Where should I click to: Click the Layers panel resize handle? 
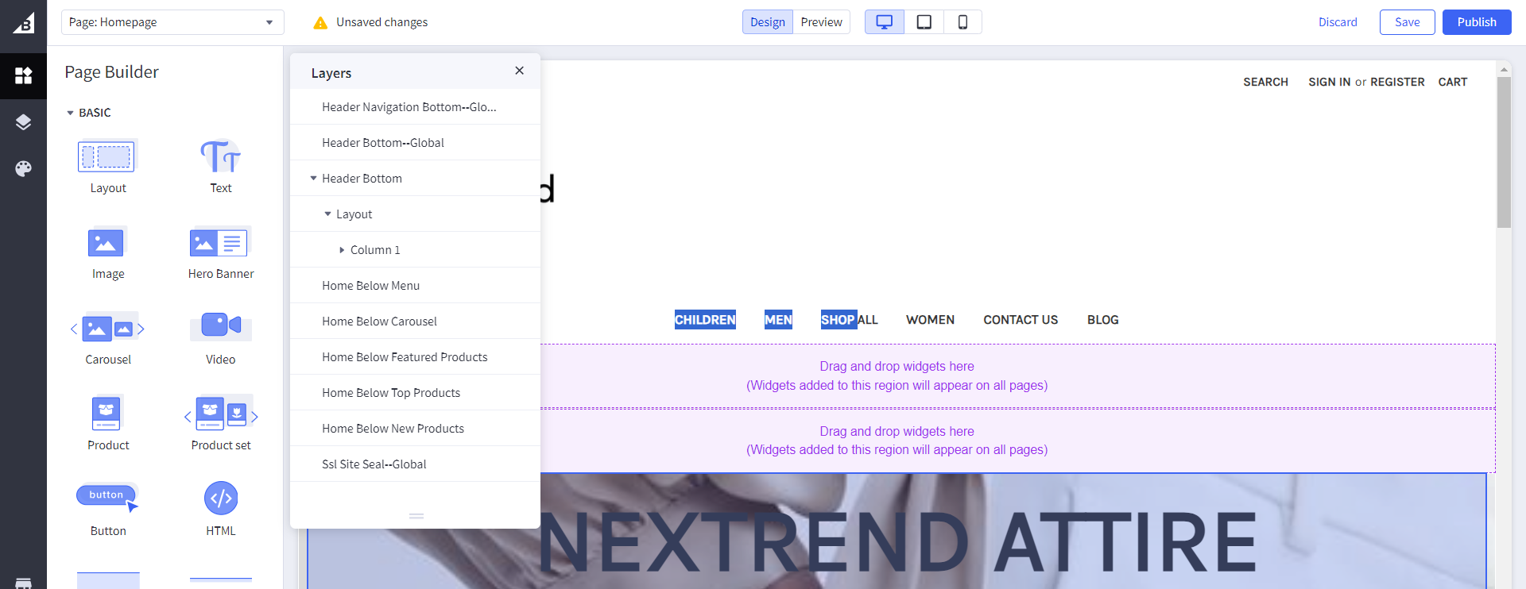pos(416,516)
